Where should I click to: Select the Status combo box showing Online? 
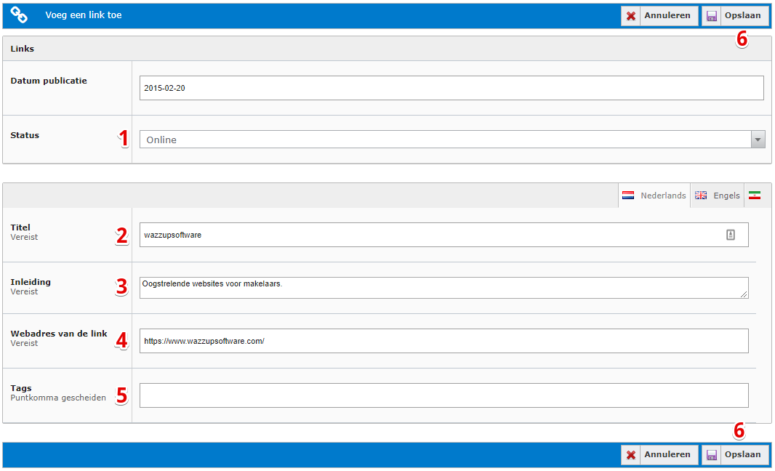click(451, 140)
